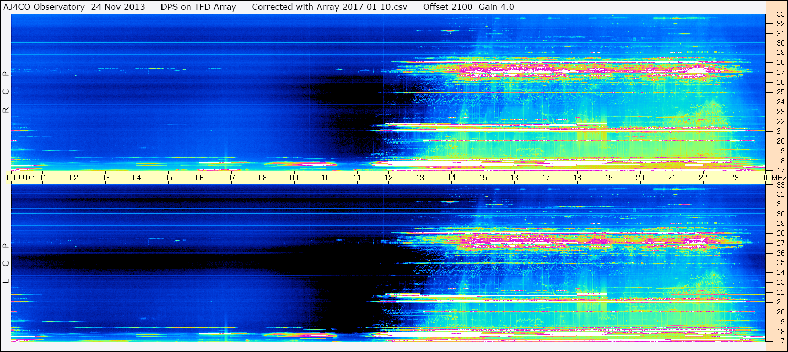Select the 09 hour mark on UTC axis
Screen dimensions: 788x352
coord(294,178)
